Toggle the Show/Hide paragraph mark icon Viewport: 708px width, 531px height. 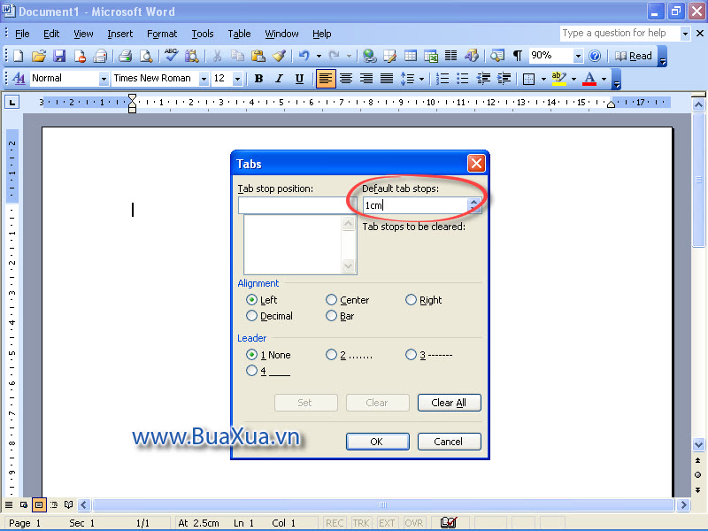[x=518, y=56]
